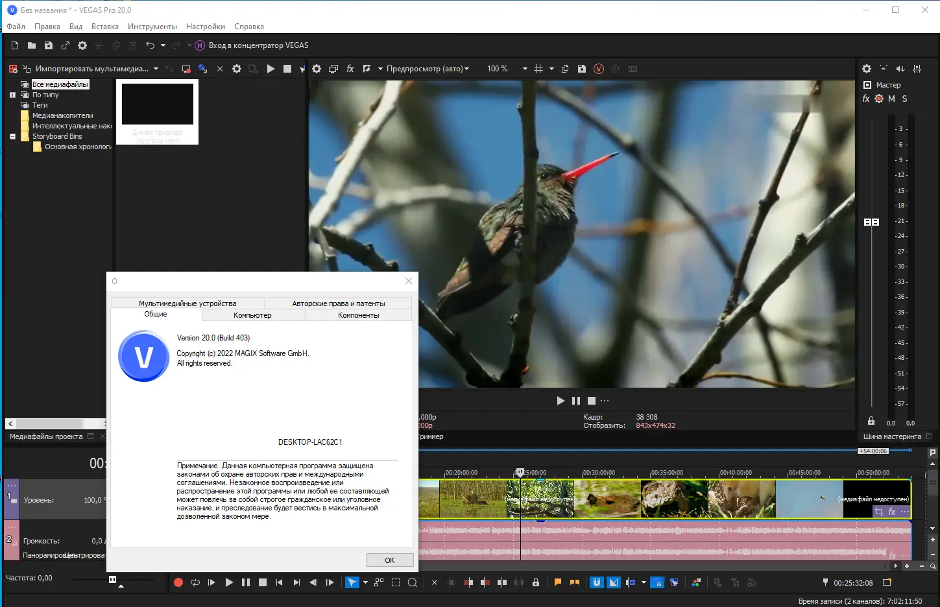Click the OK button in the dialog
The image size is (940, 607).
390,560
